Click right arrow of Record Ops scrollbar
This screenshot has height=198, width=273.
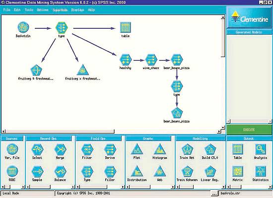coord(73,187)
